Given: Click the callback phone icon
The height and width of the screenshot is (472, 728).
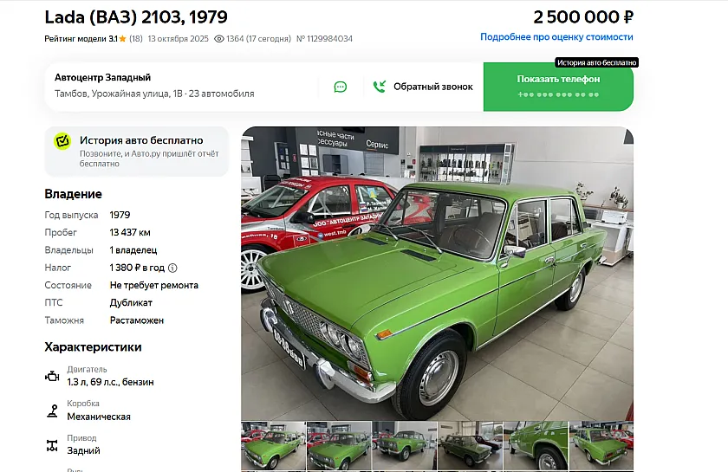Looking at the screenshot, I should 380,87.
